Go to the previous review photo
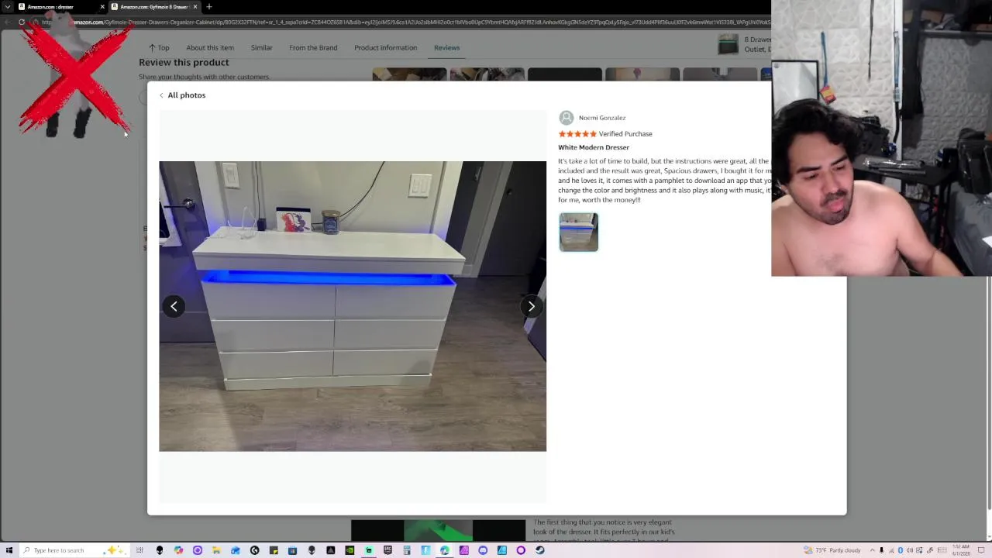 (x=174, y=306)
